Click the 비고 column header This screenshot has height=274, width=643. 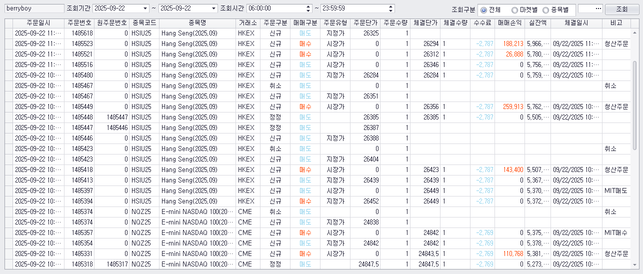tap(616, 23)
